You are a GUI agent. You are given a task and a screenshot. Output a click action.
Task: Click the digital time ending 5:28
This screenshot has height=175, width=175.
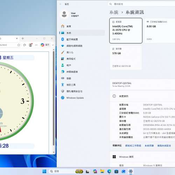[4, 146]
